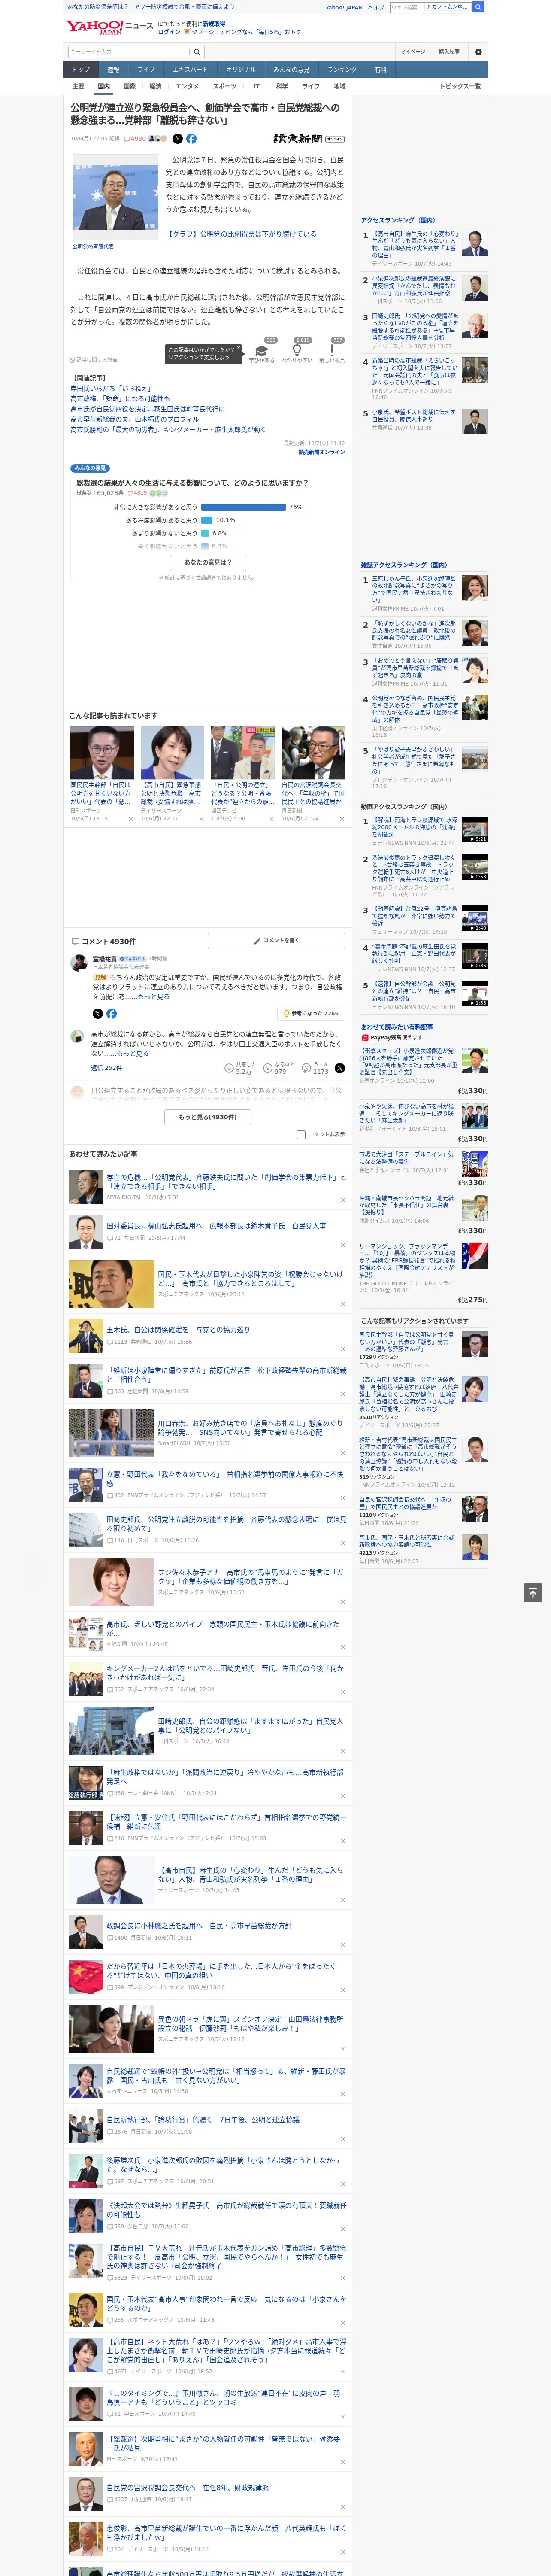Select the みんなの意見 navigation tab

[x=292, y=70]
